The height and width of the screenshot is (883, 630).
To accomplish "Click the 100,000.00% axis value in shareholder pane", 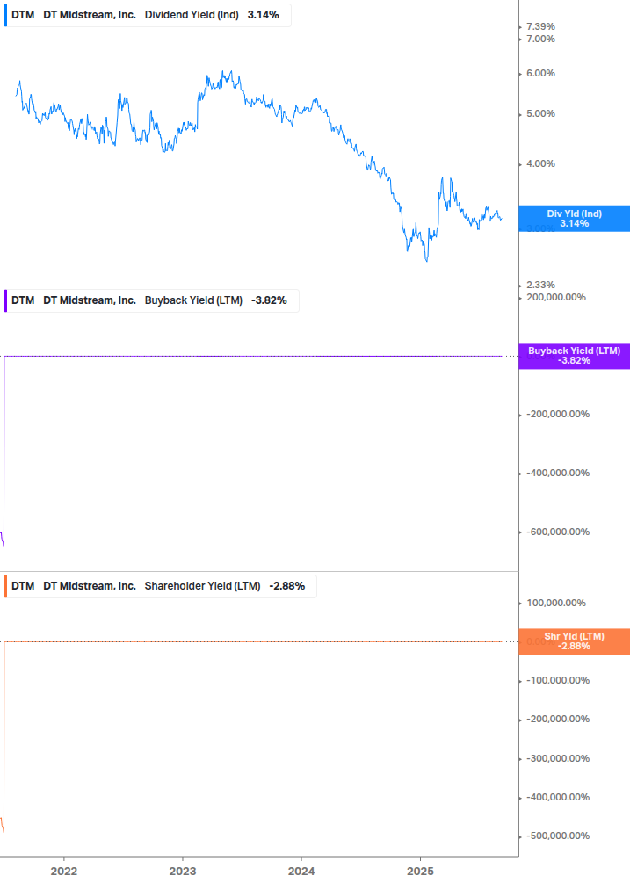I will click(x=555, y=603).
